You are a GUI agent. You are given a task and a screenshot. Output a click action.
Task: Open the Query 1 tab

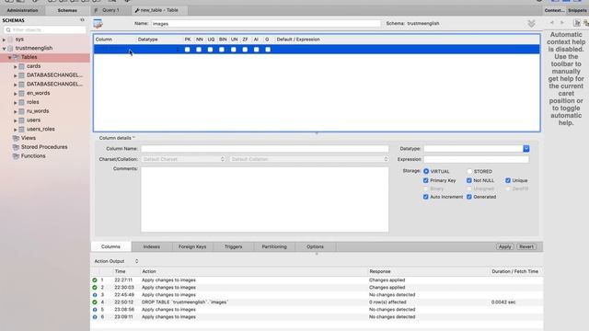pos(110,10)
